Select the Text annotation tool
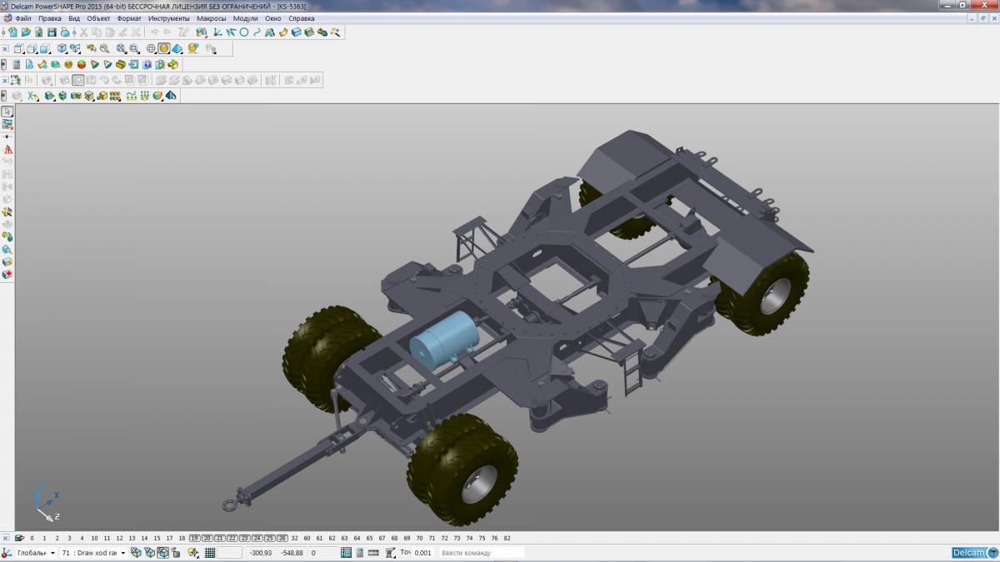This screenshot has height=562, width=1000. point(269,32)
